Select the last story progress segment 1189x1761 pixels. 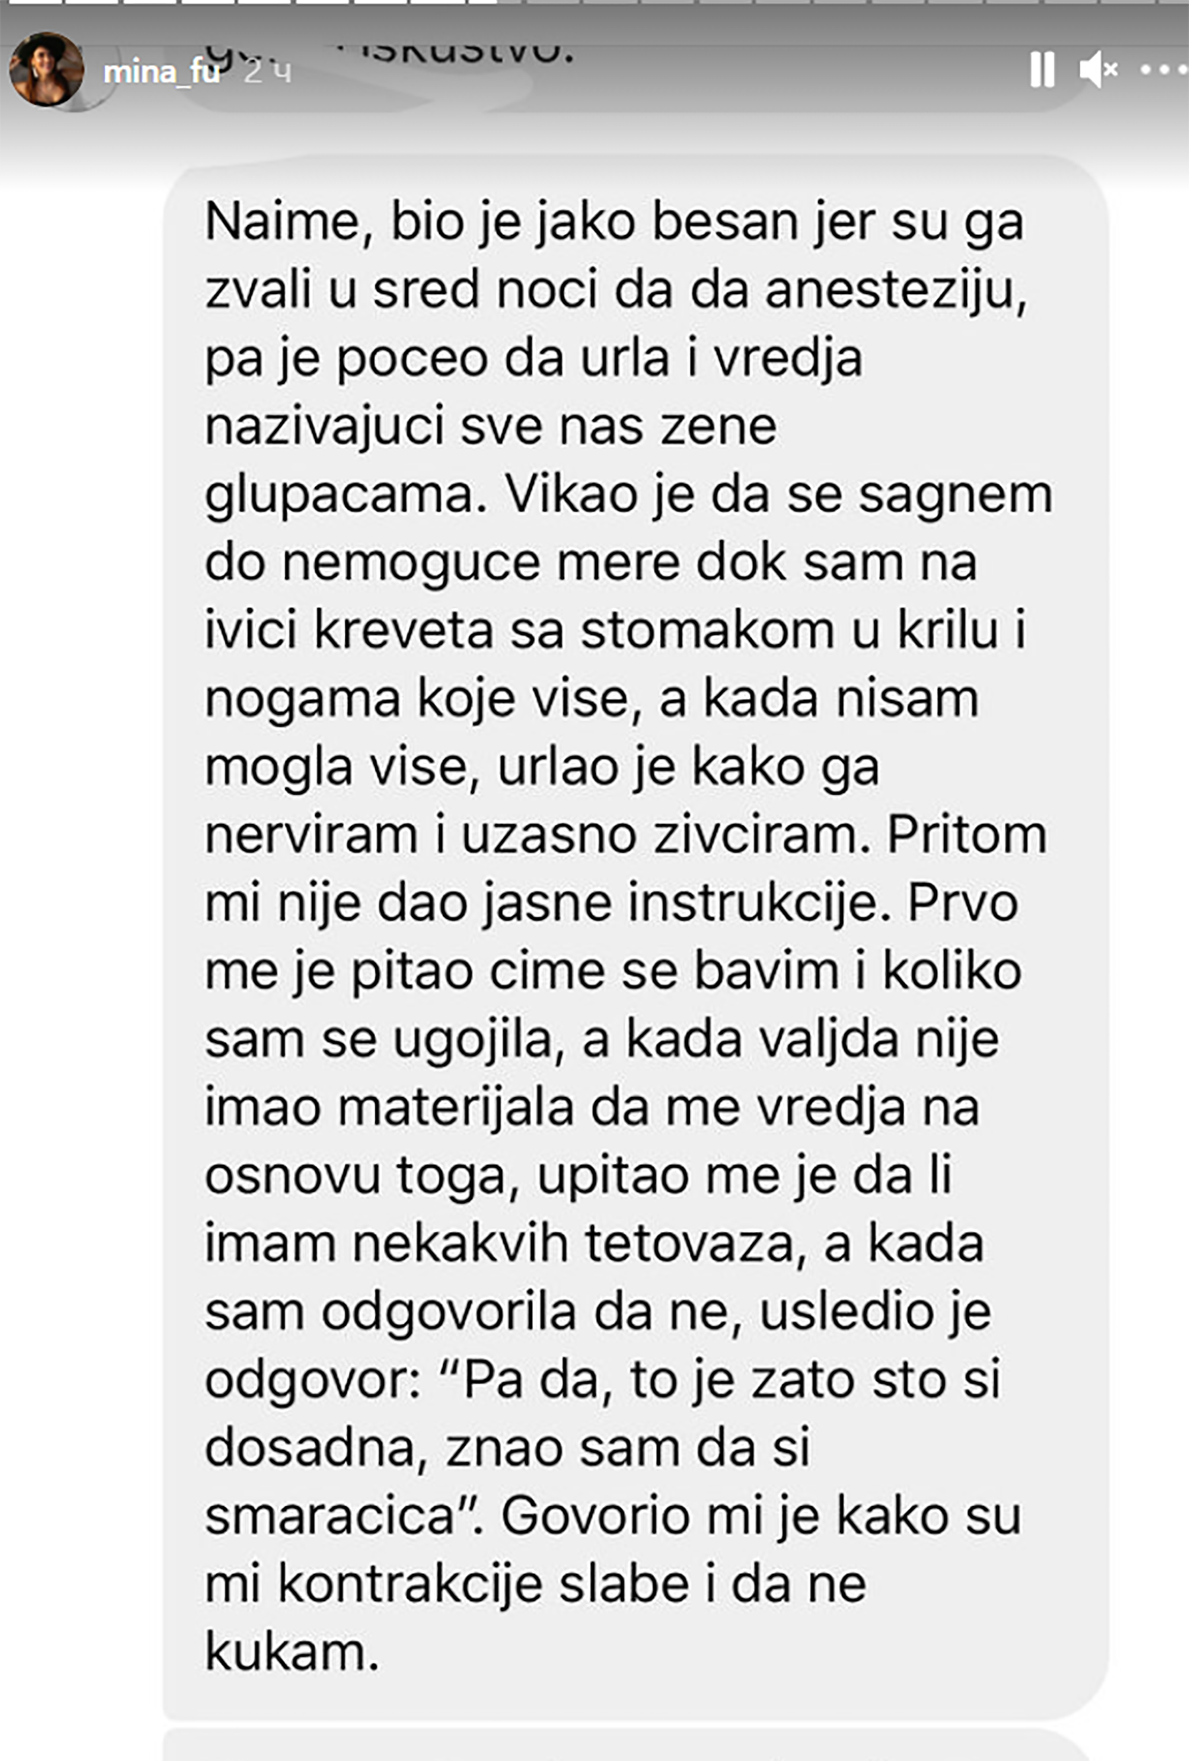tap(1174, 2)
